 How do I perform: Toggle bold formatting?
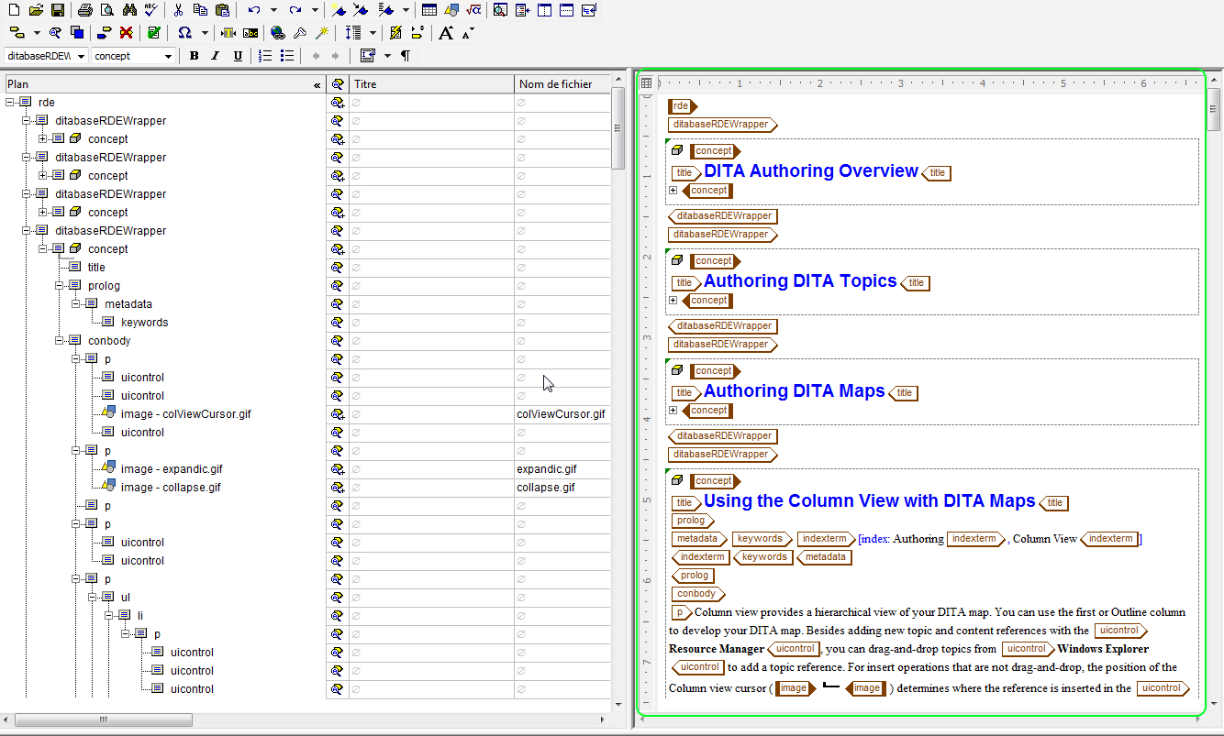(x=194, y=56)
